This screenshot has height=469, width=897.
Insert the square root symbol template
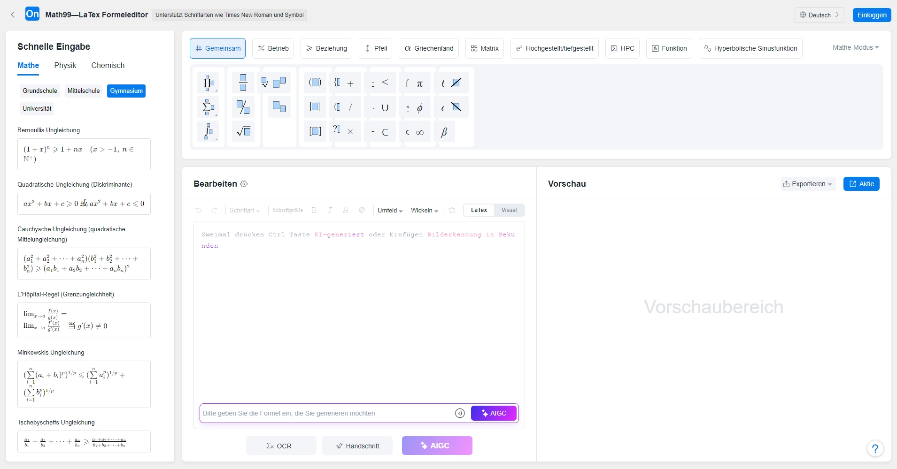pos(243,131)
